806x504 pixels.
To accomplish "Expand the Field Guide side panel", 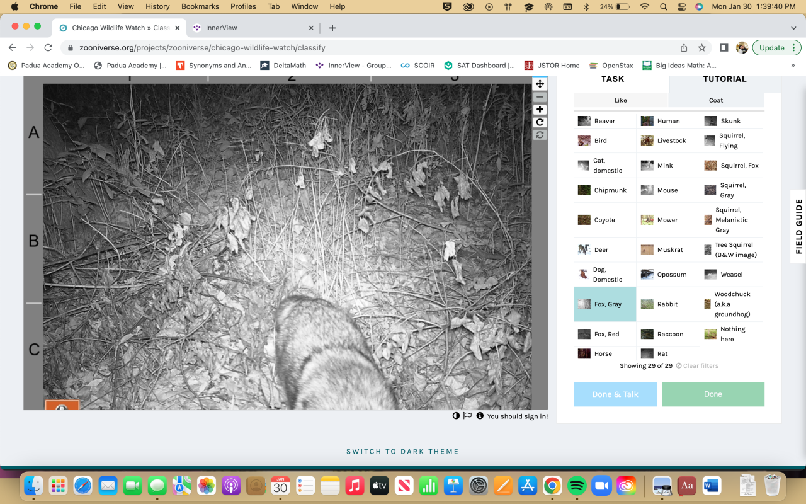I will coord(798,226).
